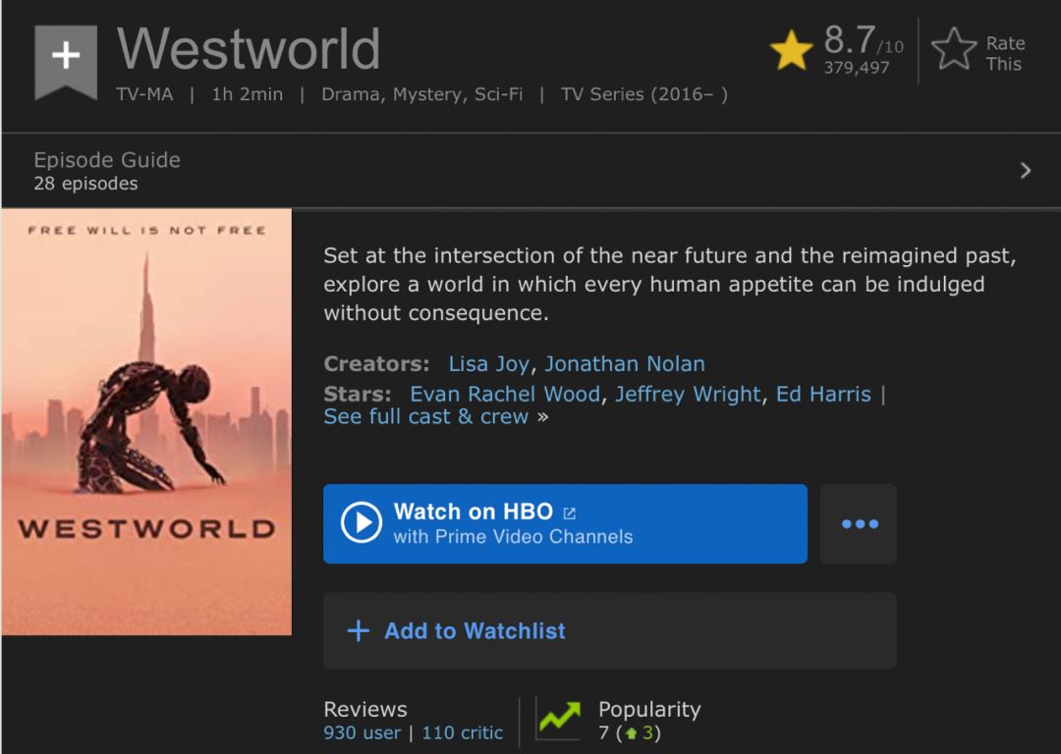
Task: Visit Evan Rachel Wood's profile
Action: [504, 395]
